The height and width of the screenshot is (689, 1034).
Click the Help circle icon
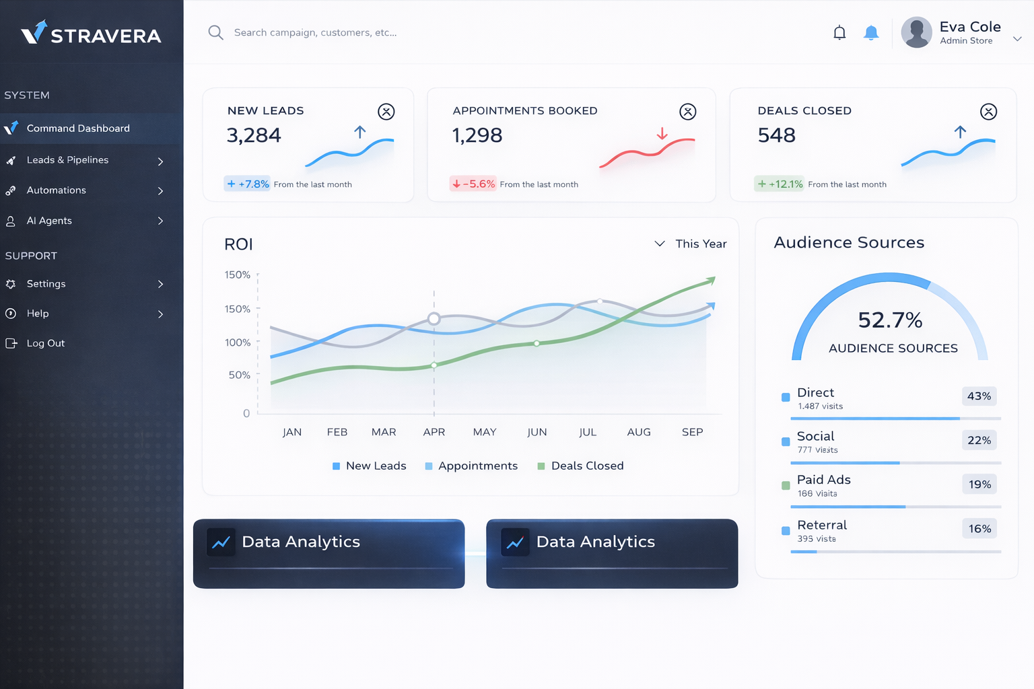[11, 314]
